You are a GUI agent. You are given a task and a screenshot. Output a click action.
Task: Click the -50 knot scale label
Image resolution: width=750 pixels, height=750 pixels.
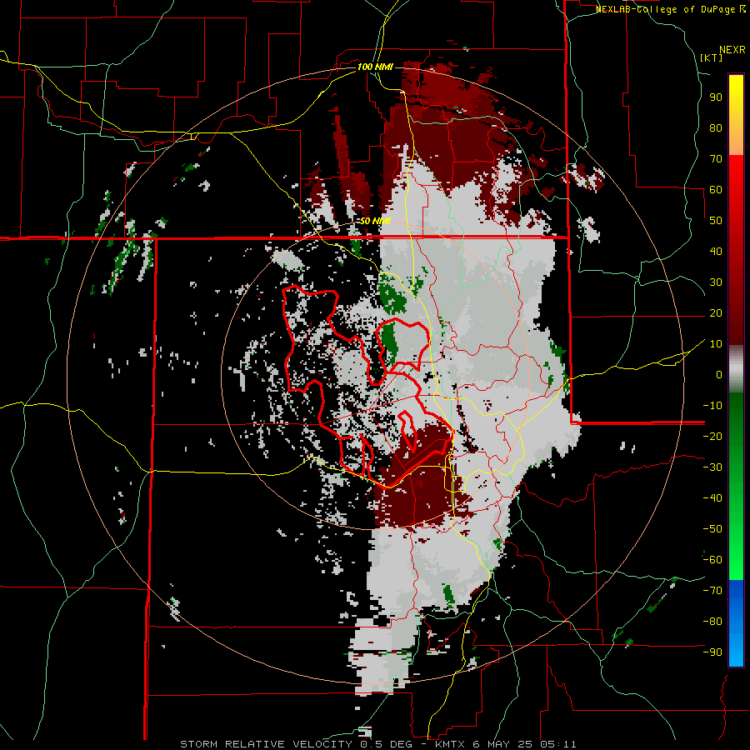(712, 529)
